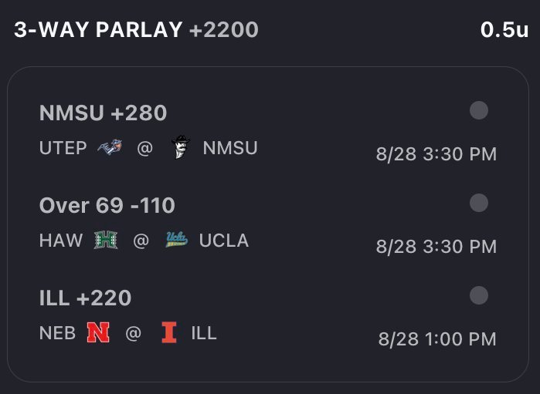Click the NMSU Aggies mascot logo
The image size is (540, 394).
(x=181, y=147)
